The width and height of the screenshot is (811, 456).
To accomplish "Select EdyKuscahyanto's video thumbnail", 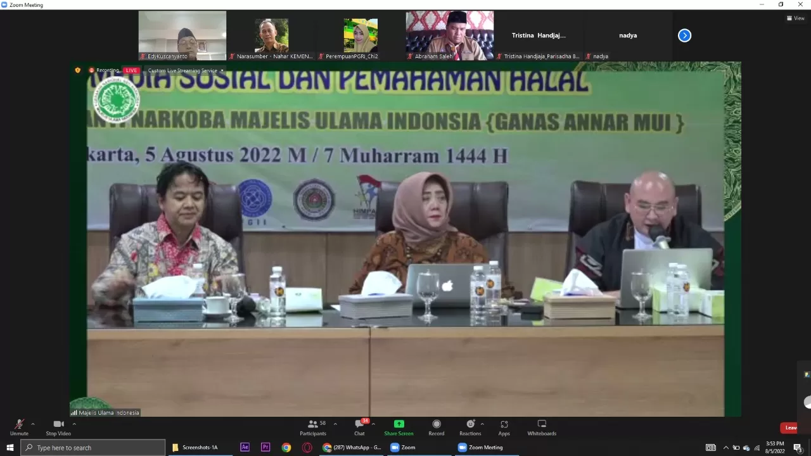I will pyautogui.click(x=182, y=35).
